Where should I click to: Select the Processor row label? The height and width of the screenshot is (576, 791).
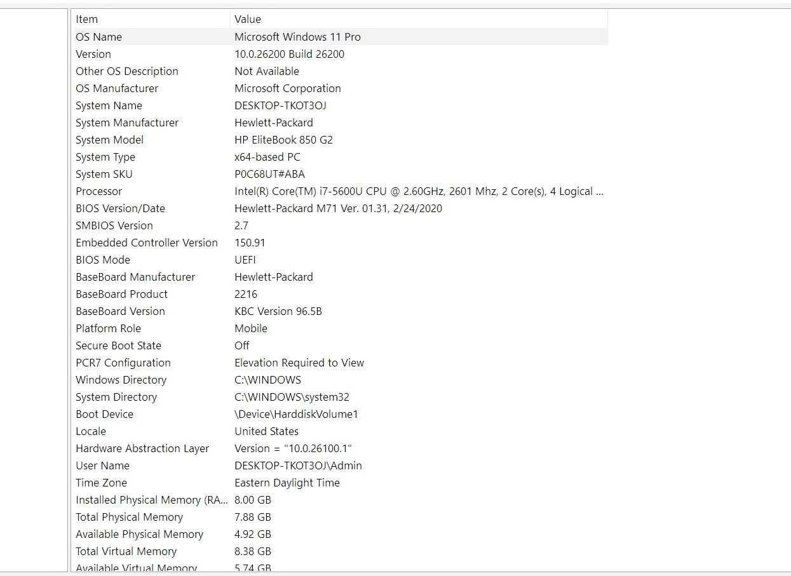tap(98, 191)
